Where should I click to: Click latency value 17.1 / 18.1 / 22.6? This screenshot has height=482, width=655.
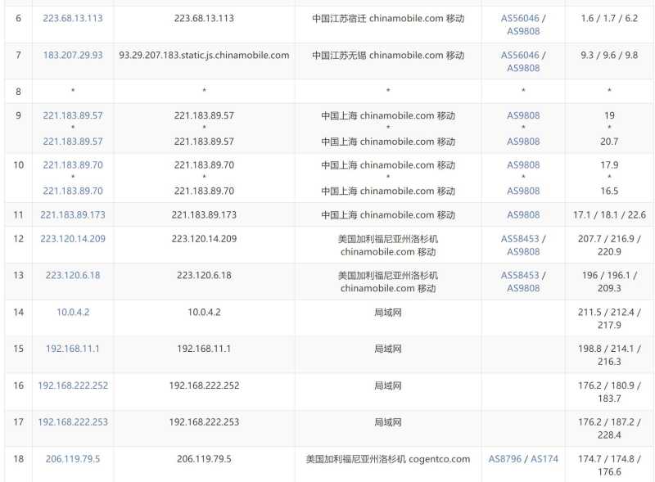coord(608,214)
